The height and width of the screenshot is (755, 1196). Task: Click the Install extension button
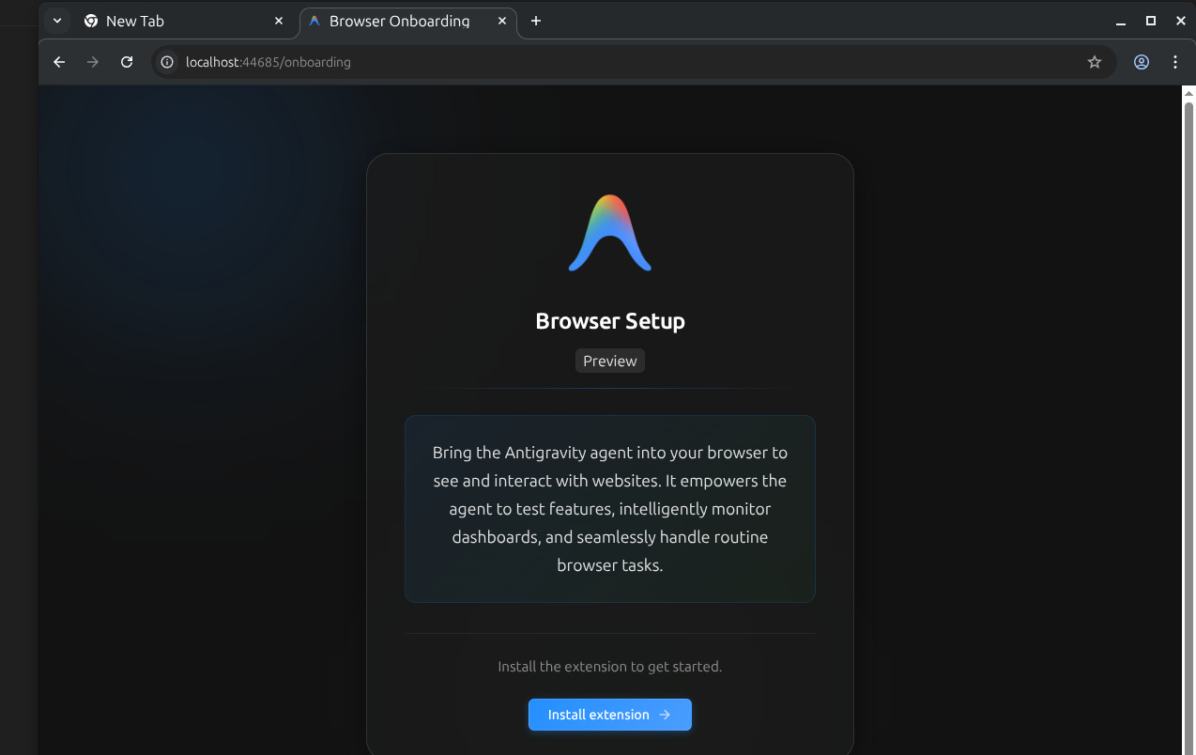(x=610, y=715)
